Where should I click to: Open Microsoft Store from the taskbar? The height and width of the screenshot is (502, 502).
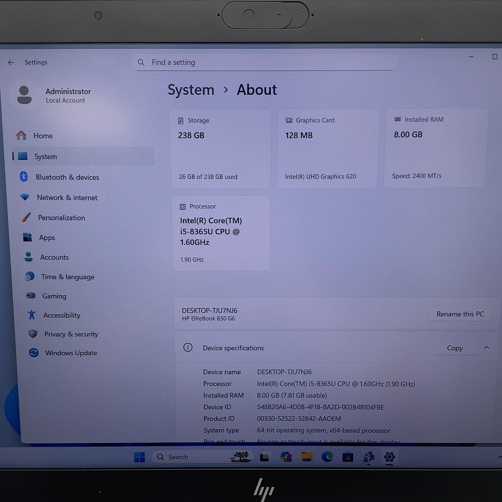pos(348,457)
